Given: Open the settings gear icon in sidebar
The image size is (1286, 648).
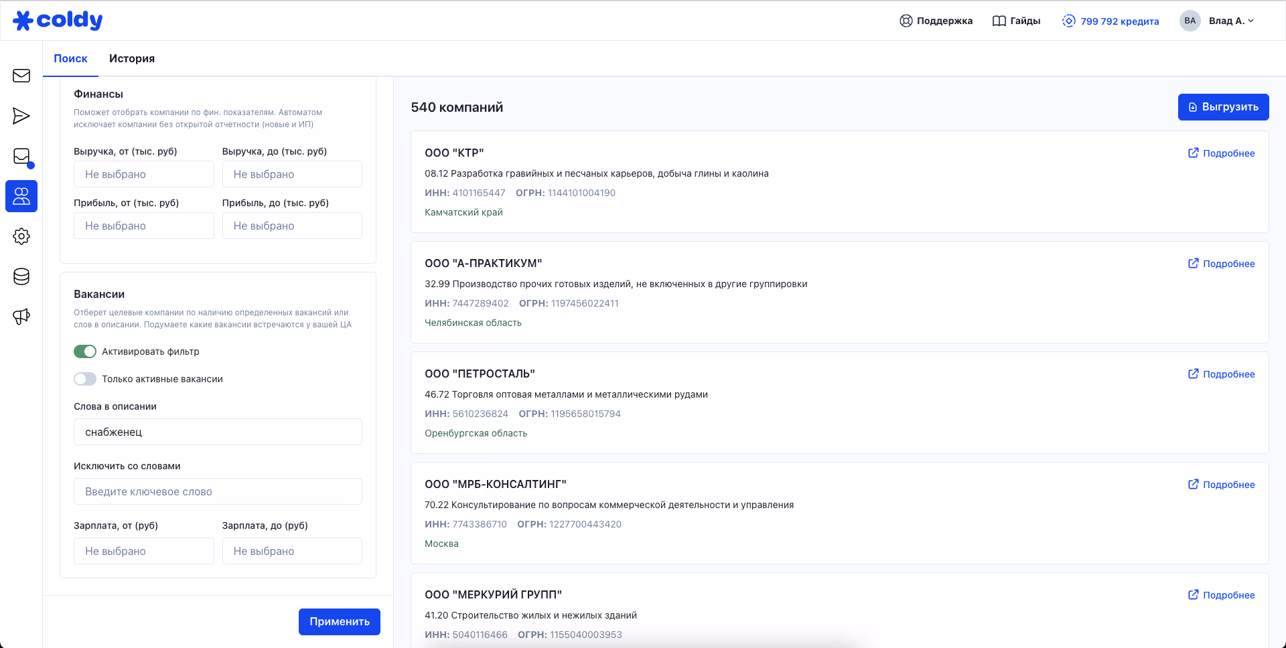Looking at the screenshot, I should click(x=21, y=236).
